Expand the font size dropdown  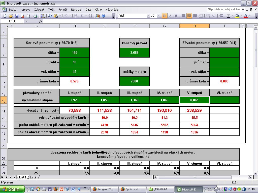(x=158, y=16)
